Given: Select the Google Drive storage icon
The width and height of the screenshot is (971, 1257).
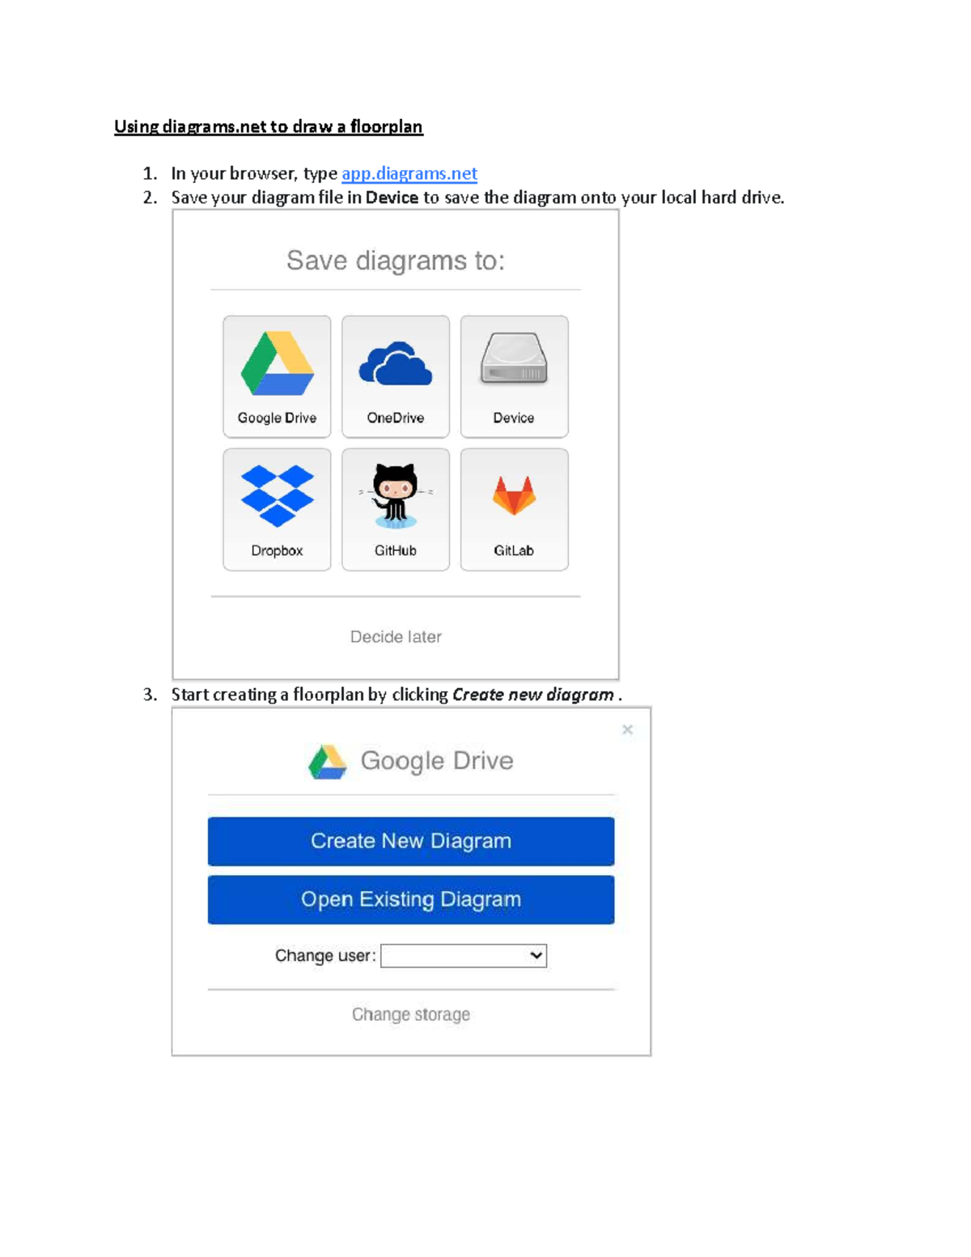Looking at the screenshot, I should point(277,363).
